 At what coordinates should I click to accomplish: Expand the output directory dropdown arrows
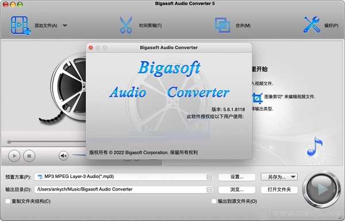(209, 189)
